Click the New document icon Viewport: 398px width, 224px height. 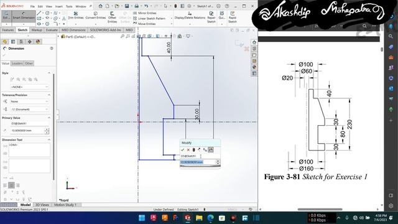tap(108, 6)
